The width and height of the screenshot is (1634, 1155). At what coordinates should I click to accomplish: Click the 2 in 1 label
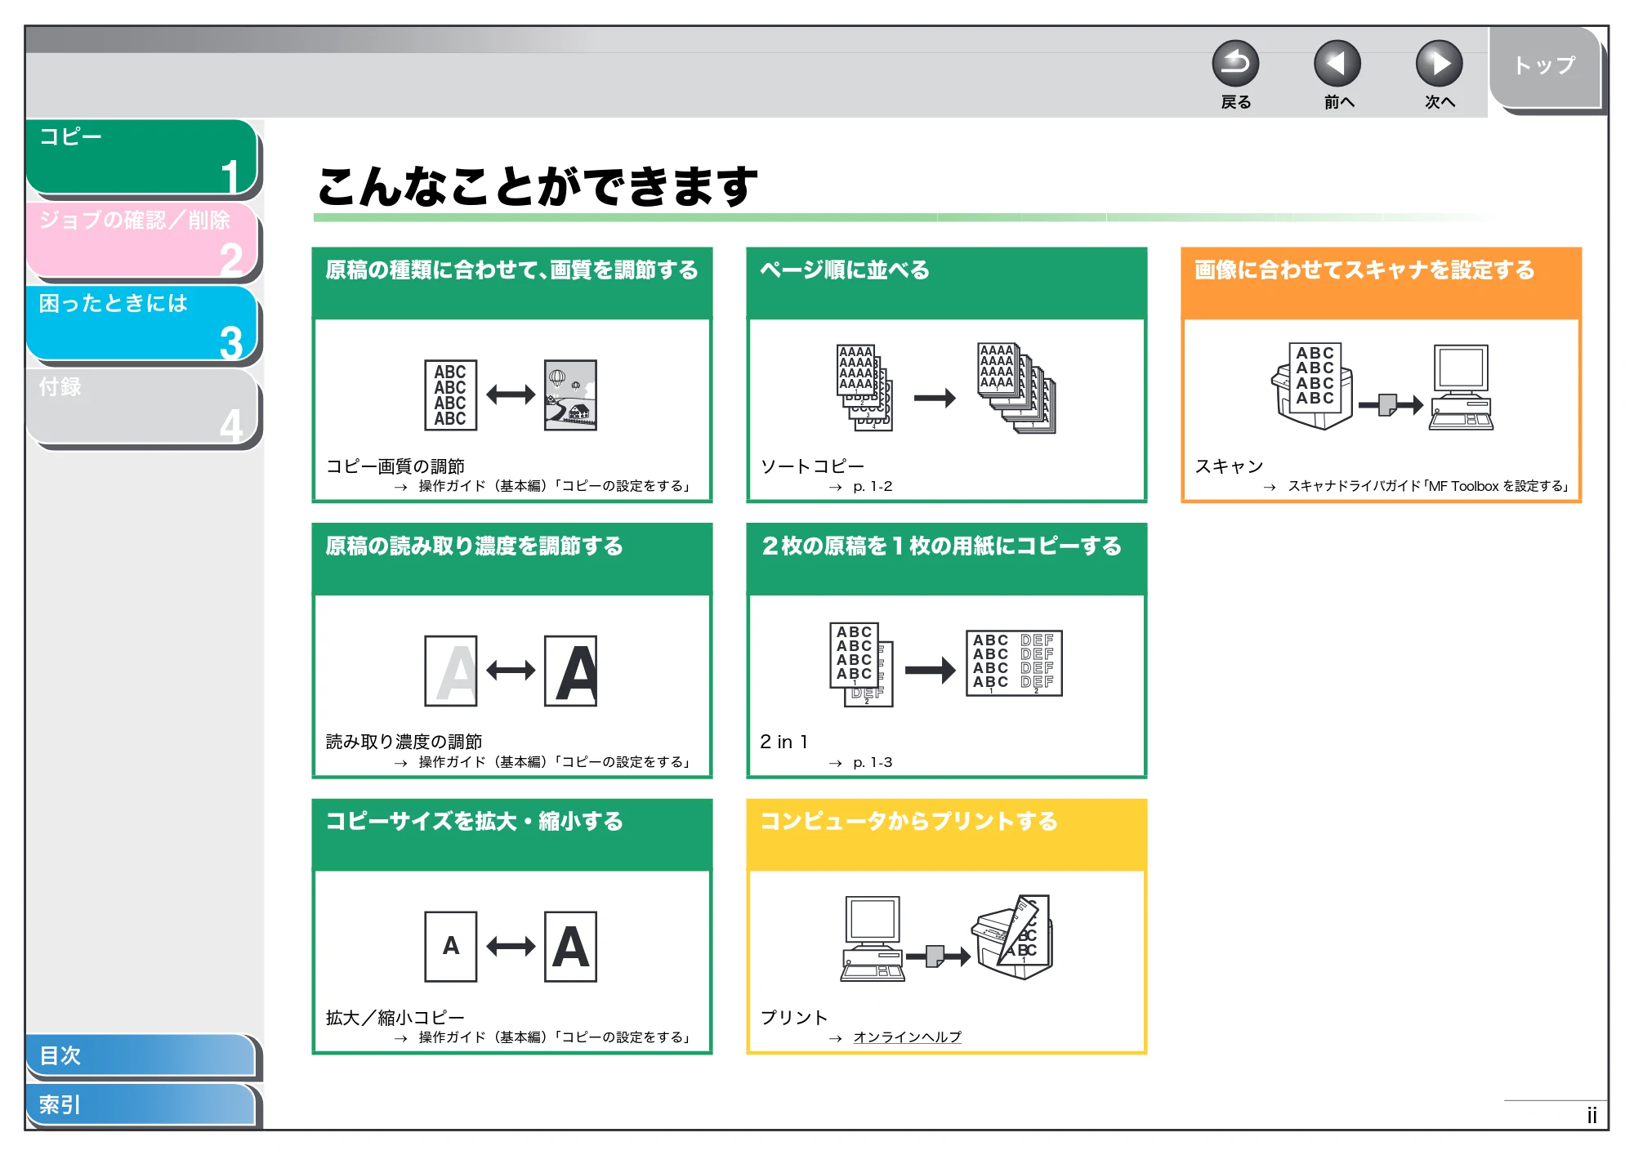coord(784,742)
